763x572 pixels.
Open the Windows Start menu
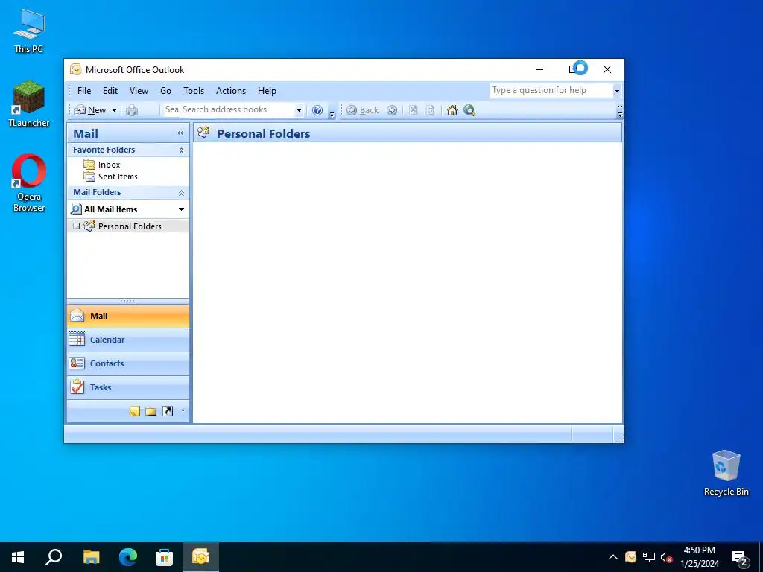click(x=18, y=557)
